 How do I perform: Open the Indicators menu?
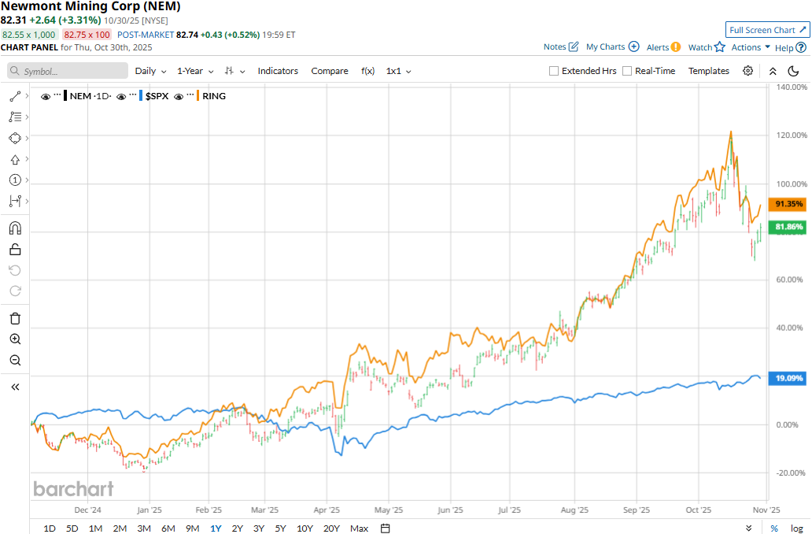[278, 71]
